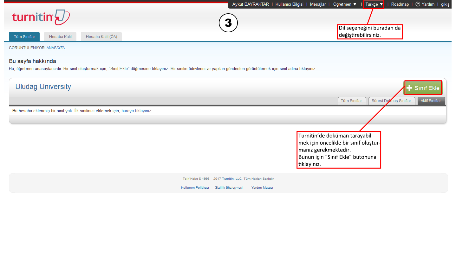Open the Türkçe language dropdown

click(374, 4)
